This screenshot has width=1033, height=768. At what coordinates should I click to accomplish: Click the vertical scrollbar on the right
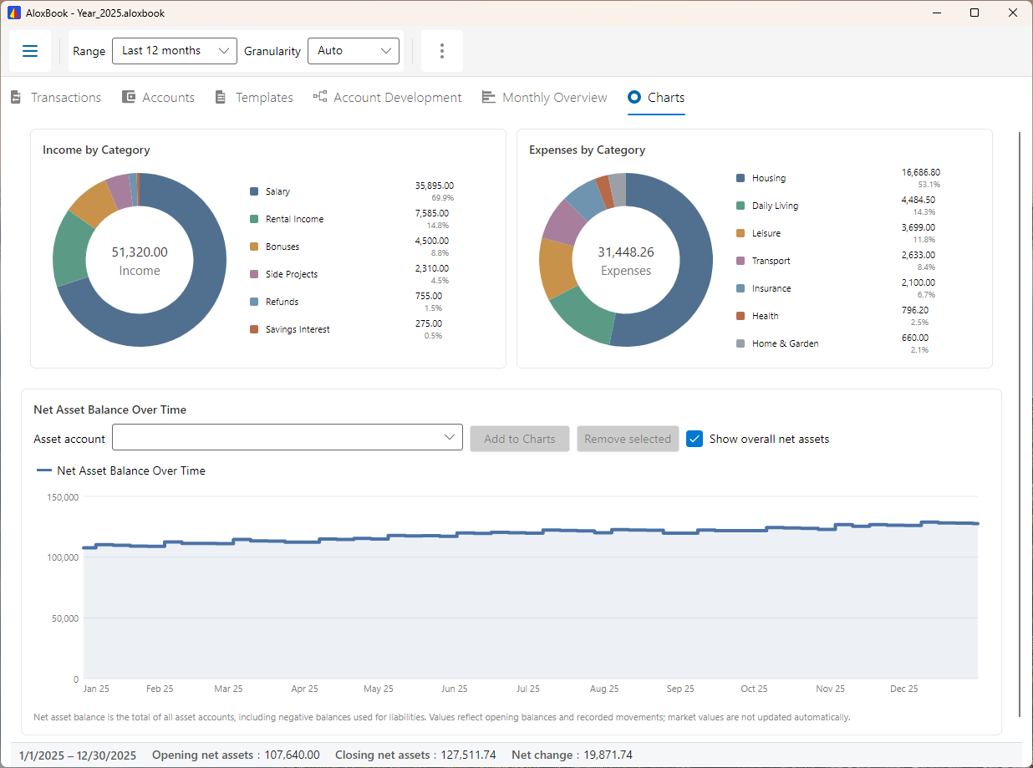click(x=1020, y=424)
